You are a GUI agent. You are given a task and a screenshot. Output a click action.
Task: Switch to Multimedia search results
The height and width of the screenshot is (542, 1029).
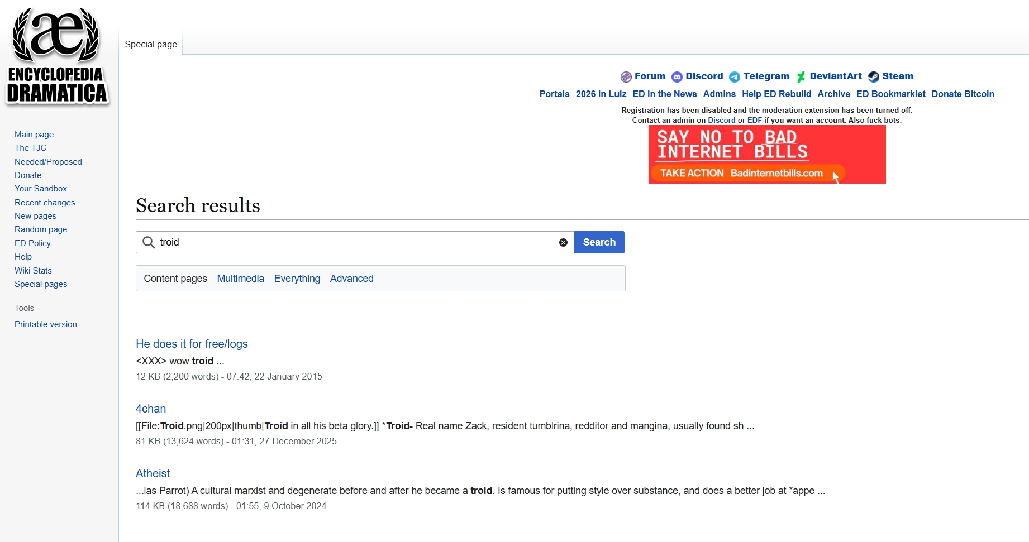pyautogui.click(x=241, y=279)
